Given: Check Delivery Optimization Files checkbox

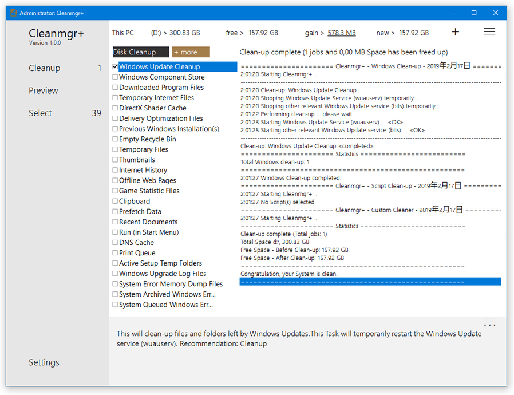Looking at the screenshot, I should (x=115, y=118).
